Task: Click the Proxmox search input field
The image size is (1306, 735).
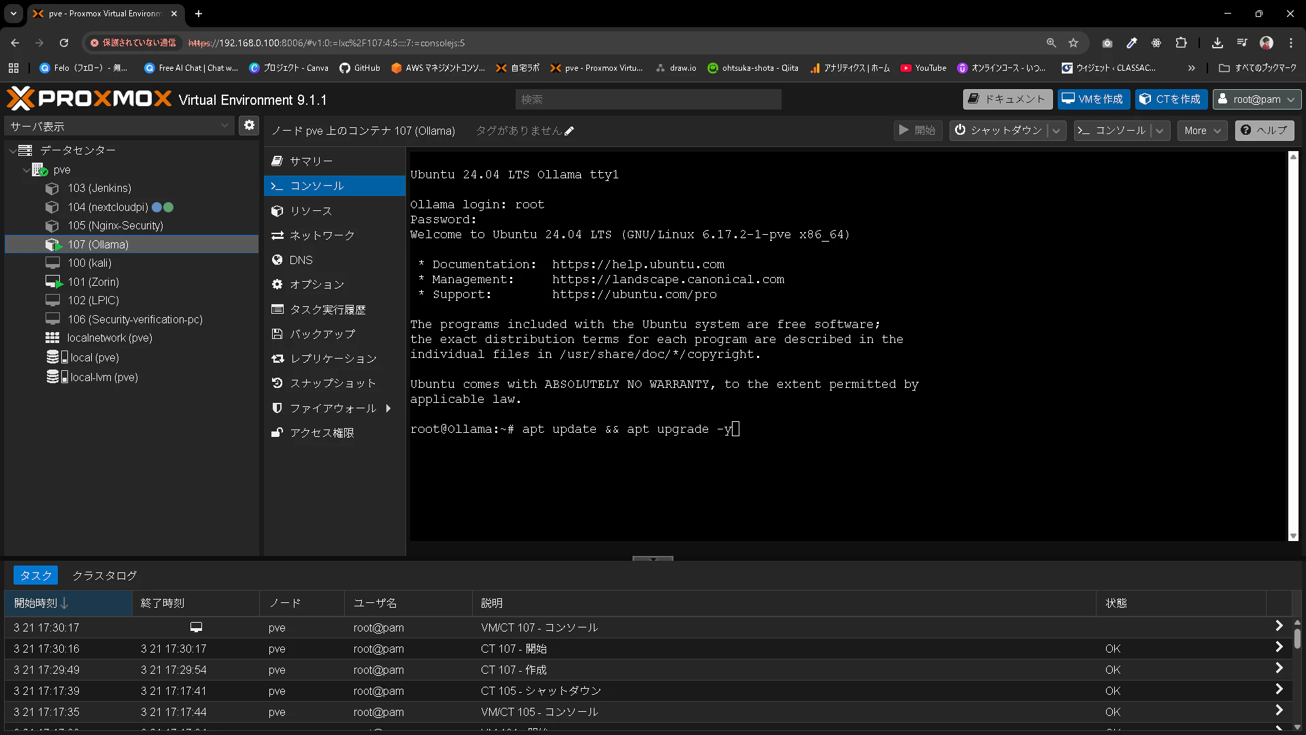Action: pos(648,99)
